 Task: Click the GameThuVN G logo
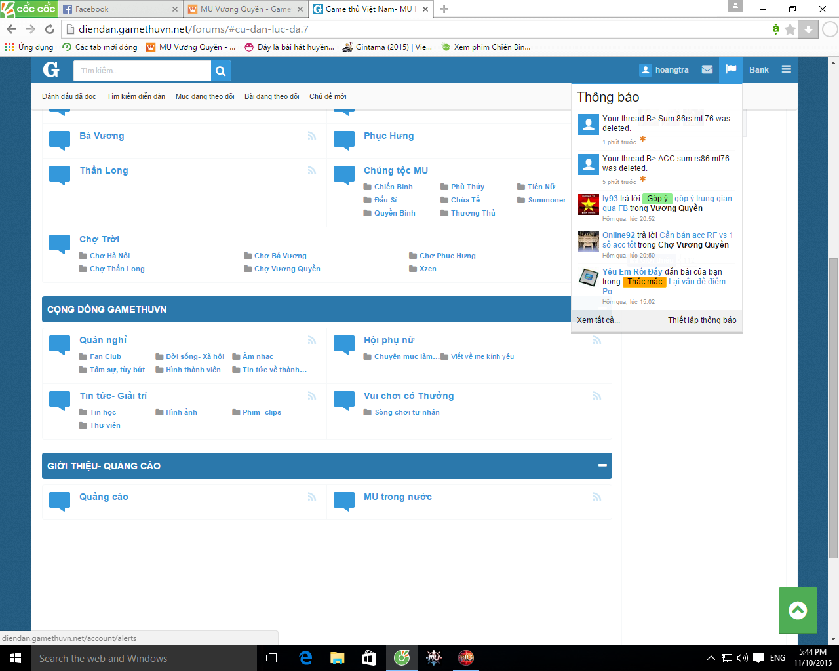(x=51, y=69)
